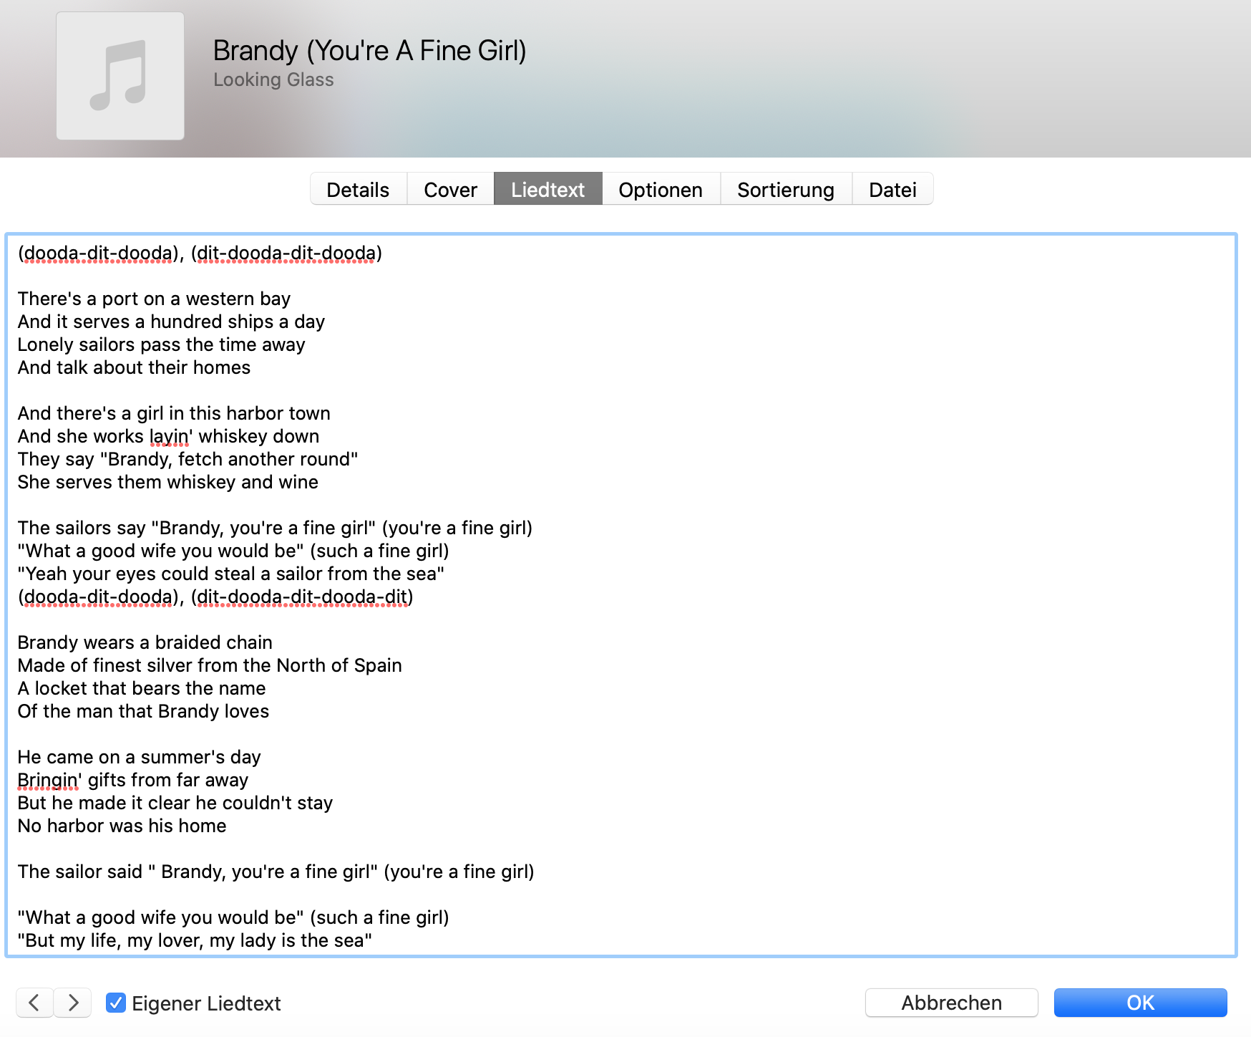
Task: Go to previous song with left chevron
Action: [x=34, y=1003]
